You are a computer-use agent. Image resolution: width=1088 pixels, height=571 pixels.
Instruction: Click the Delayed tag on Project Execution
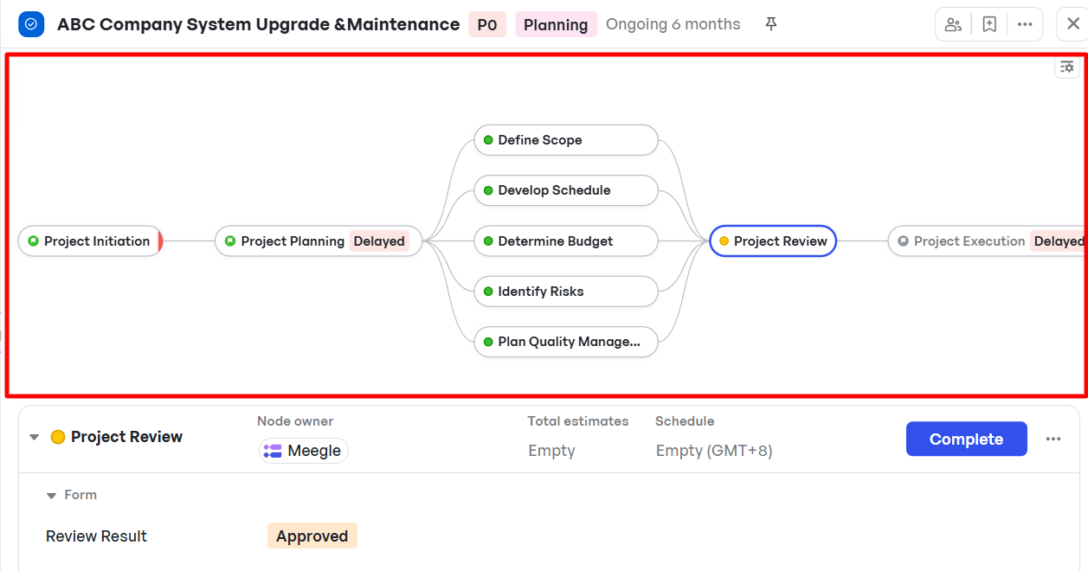pyautogui.click(x=1059, y=241)
